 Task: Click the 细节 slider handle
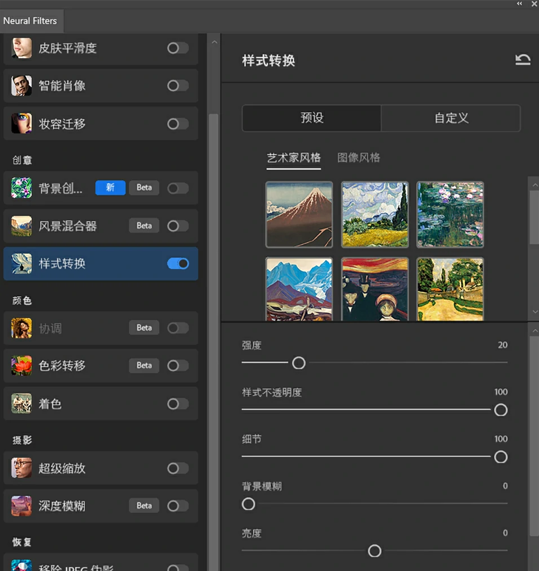pyautogui.click(x=501, y=457)
